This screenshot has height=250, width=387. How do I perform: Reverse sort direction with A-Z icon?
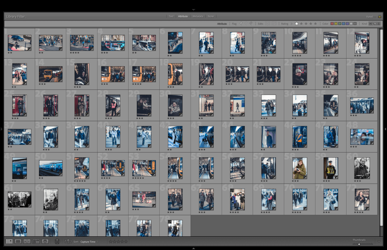click(x=68, y=241)
